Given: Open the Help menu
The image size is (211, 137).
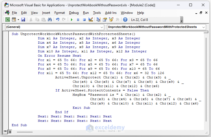Looking at the screenshot, I should [x=140, y=13].
